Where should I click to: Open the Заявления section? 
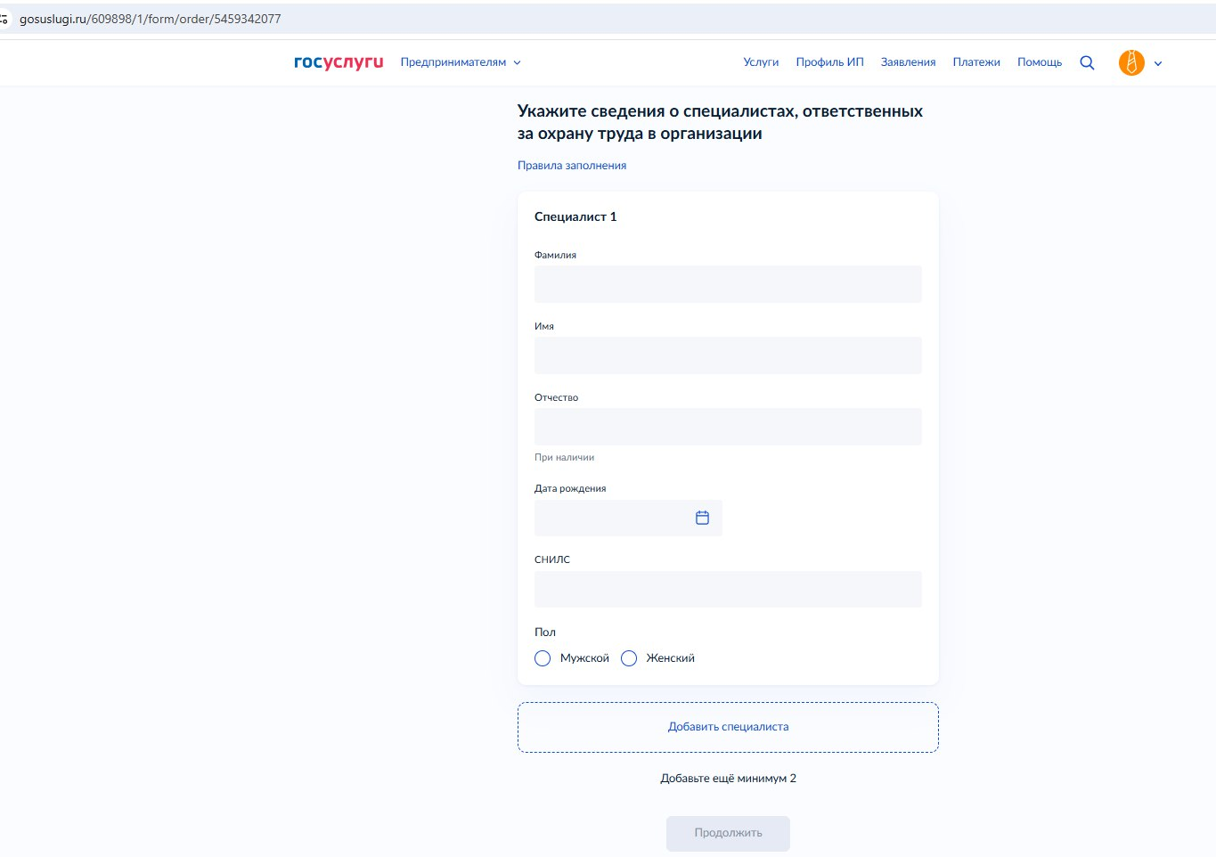pyautogui.click(x=908, y=62)
